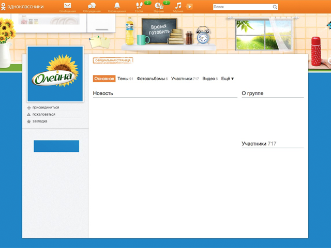
Task: Open the Темы 91 tab
Action: [x=125, y=79]
